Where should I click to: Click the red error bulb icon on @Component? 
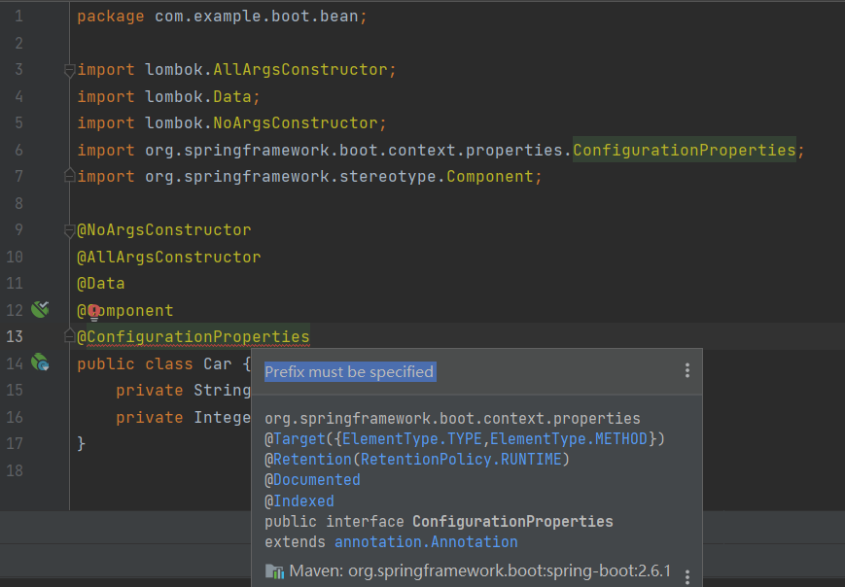pos(94,312)
